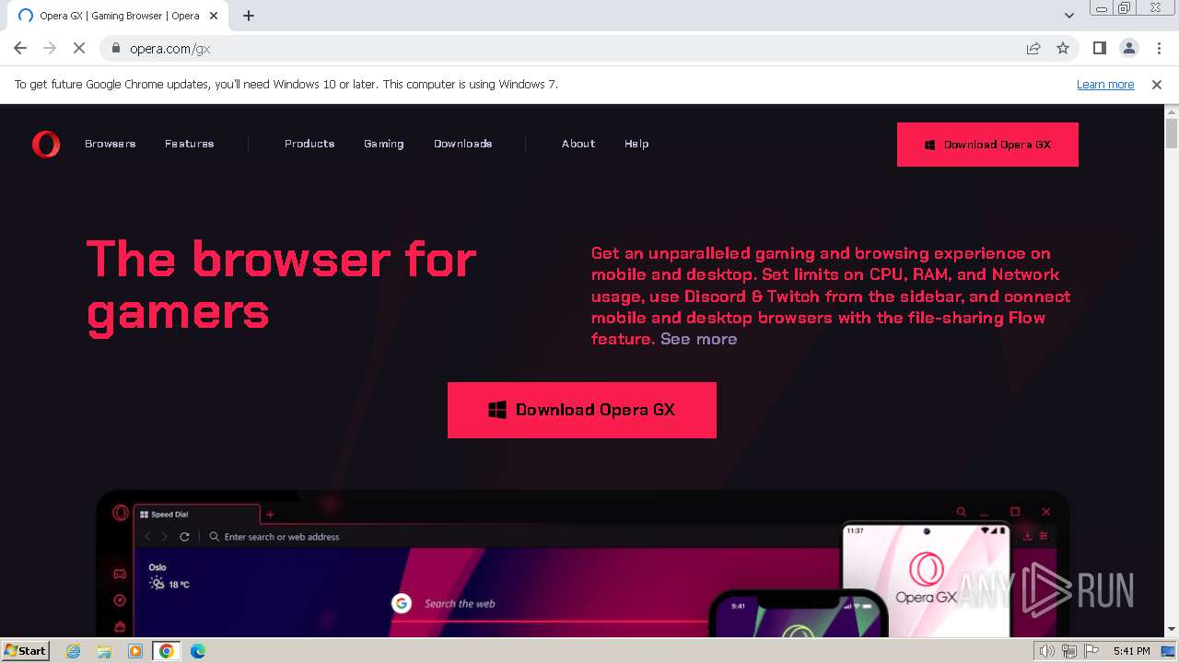Open the Help menu
This screenshot has width=1179, height=663.
tap(636, 144)
